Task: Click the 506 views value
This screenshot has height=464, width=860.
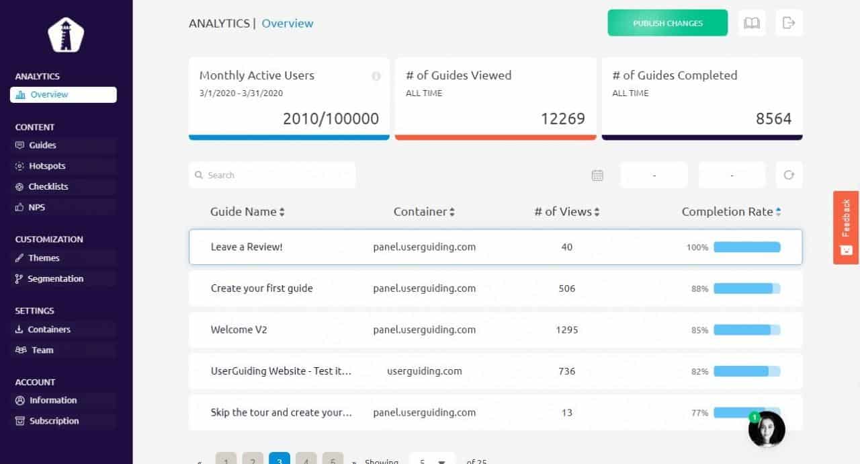Action: [567, 288]
